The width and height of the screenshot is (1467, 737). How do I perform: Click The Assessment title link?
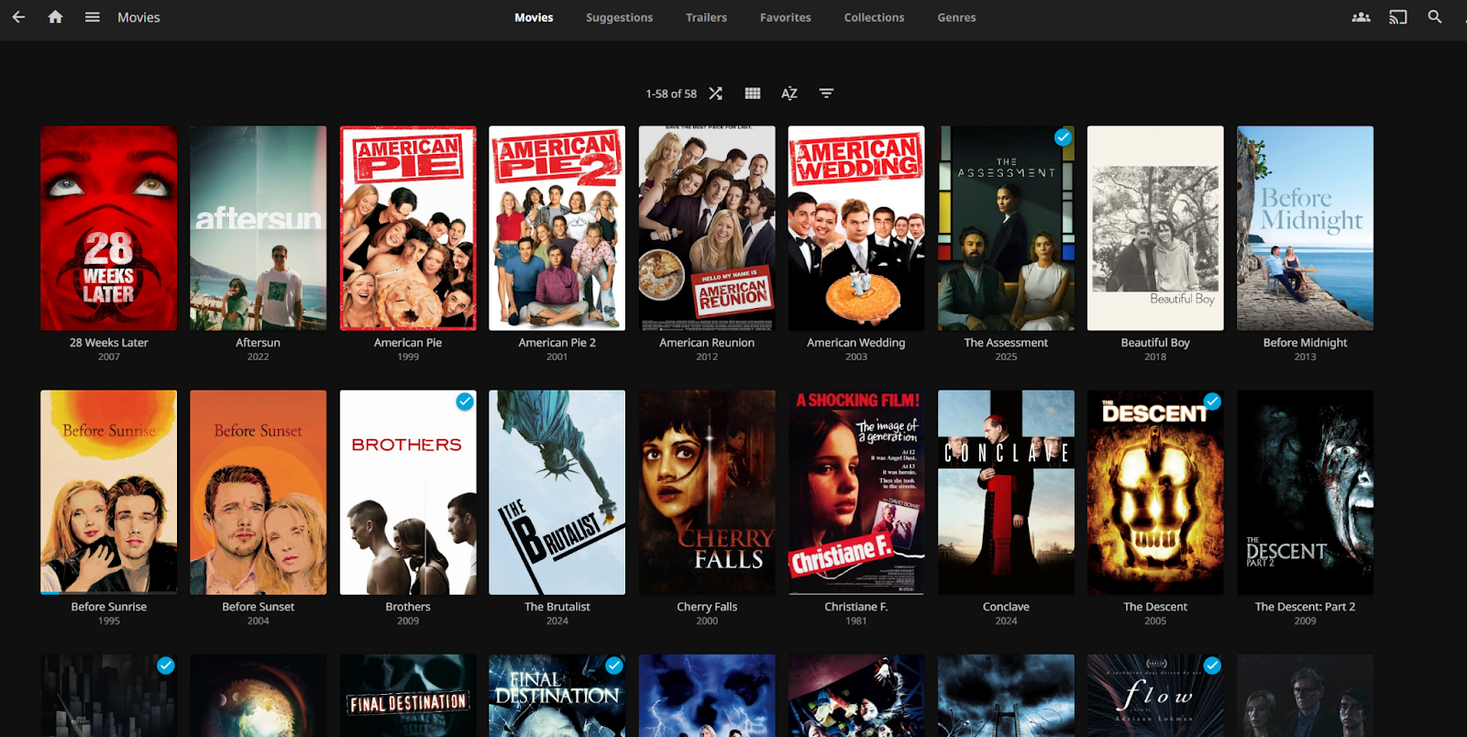coord(1006,343)
